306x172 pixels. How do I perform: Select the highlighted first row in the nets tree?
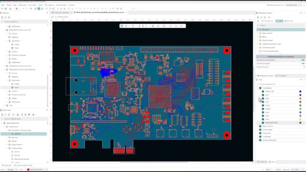281,30
